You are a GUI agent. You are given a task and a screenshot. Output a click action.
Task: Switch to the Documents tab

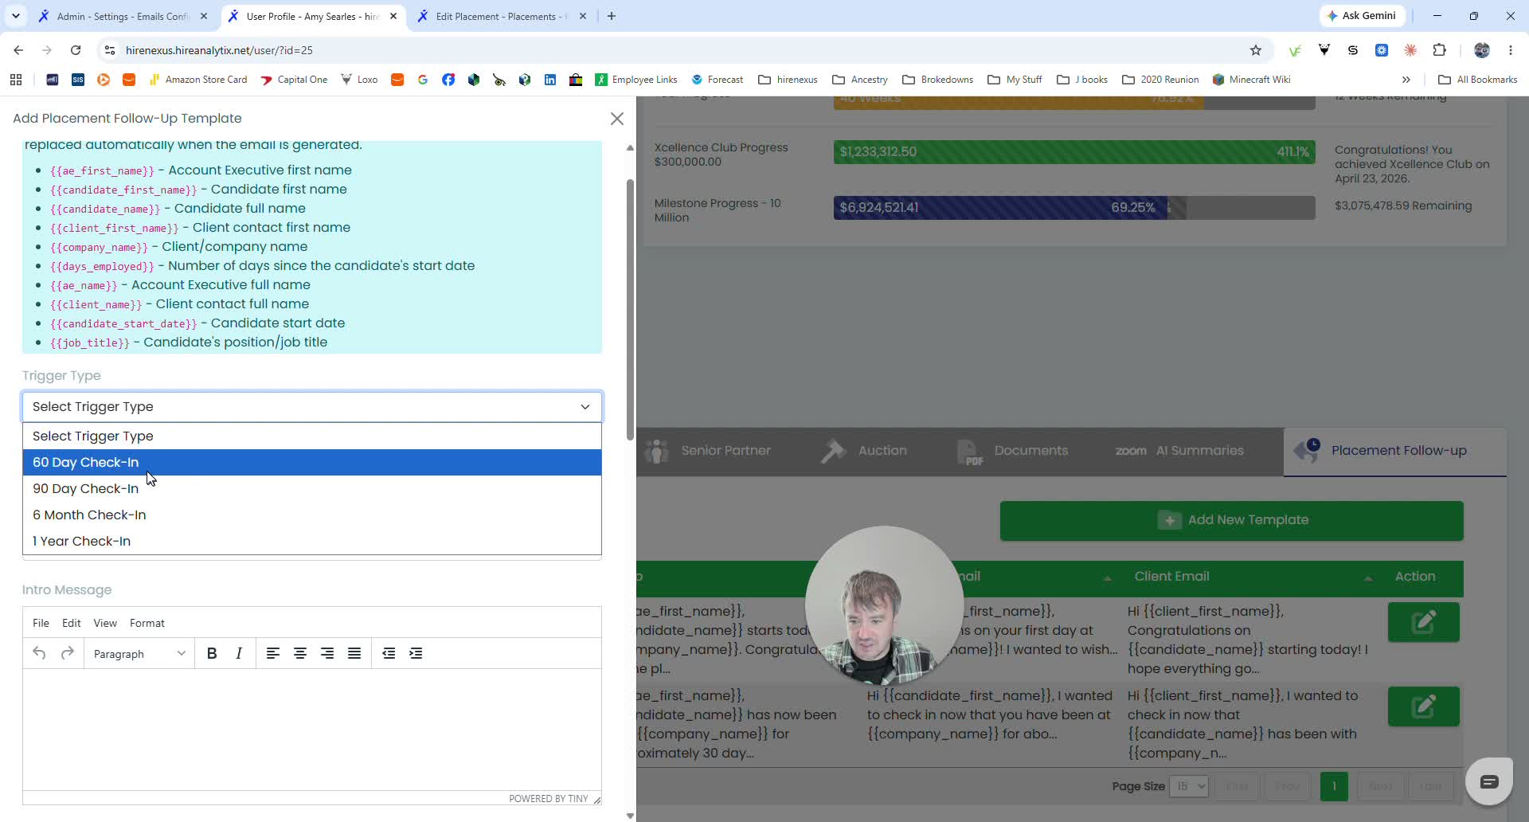click(1013, 451)
